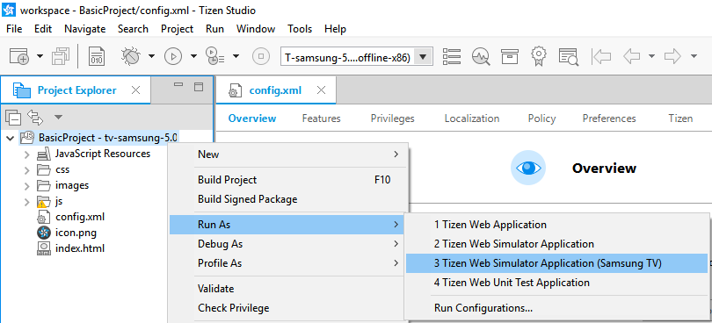Open Run Configurations... from the submenu
Screen dimensions: 712x323
pos(556,308)
